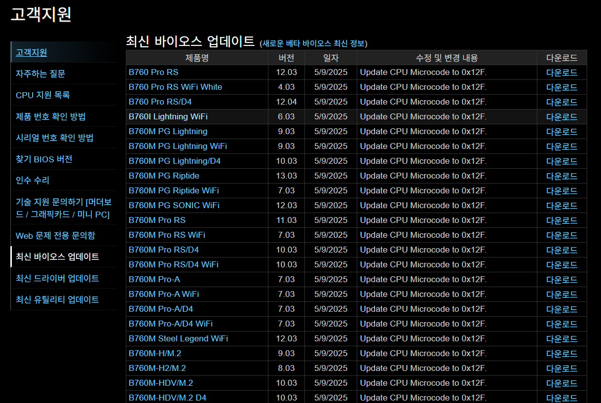Viewport: 601px width, 403px height.
Task: Download BIOS for B760 Pro RS WiFi White
Action: pos(562,87)
